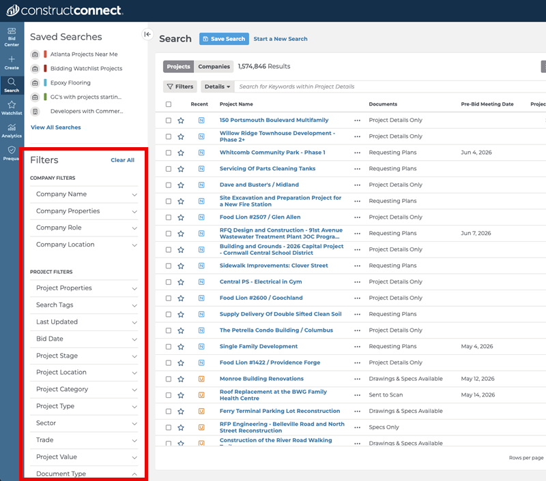The image size is (546, 481).
Task: Star the Food Lion #2507 project
Action: (181, 217)
